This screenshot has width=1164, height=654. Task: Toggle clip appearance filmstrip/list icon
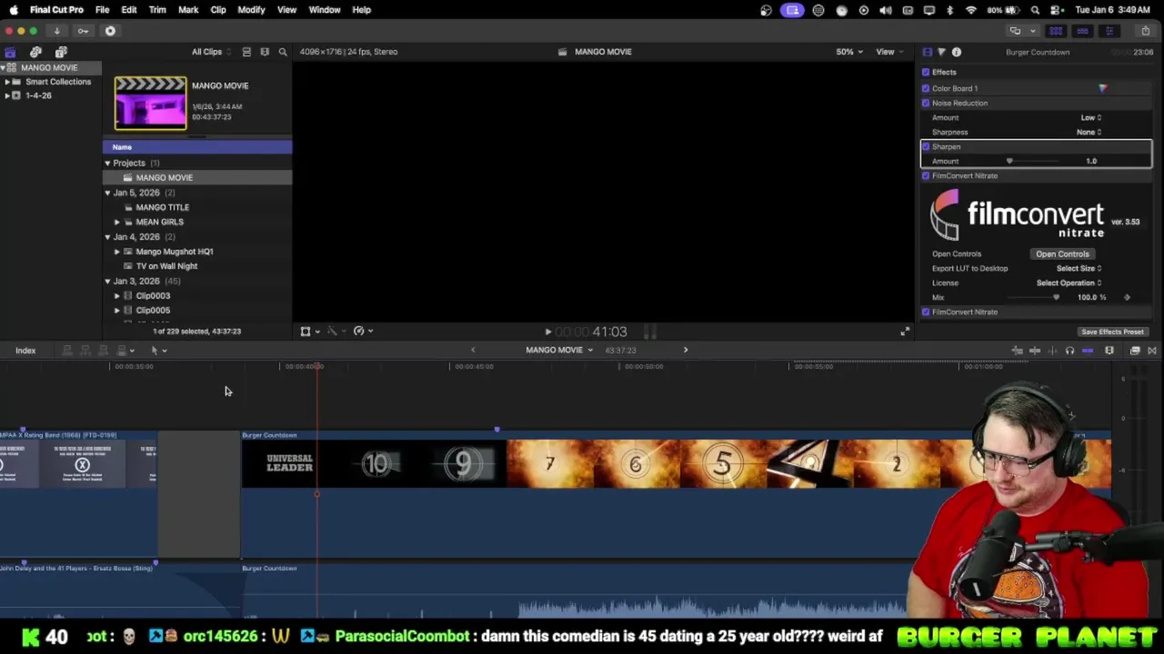pos(246,52)
